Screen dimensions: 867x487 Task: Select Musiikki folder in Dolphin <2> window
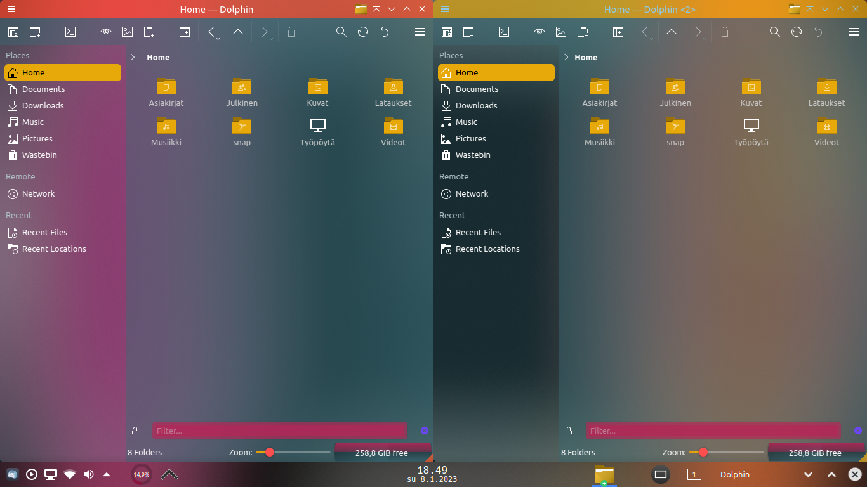tap(600, 132)
